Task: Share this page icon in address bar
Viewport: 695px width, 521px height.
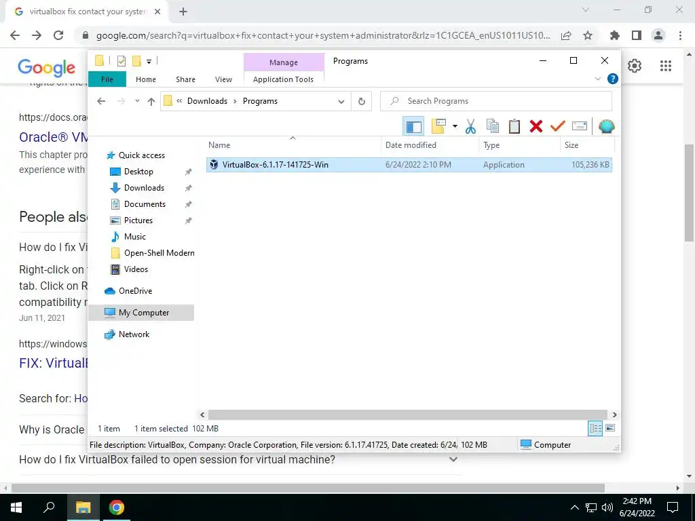Action: click(566, 35)
